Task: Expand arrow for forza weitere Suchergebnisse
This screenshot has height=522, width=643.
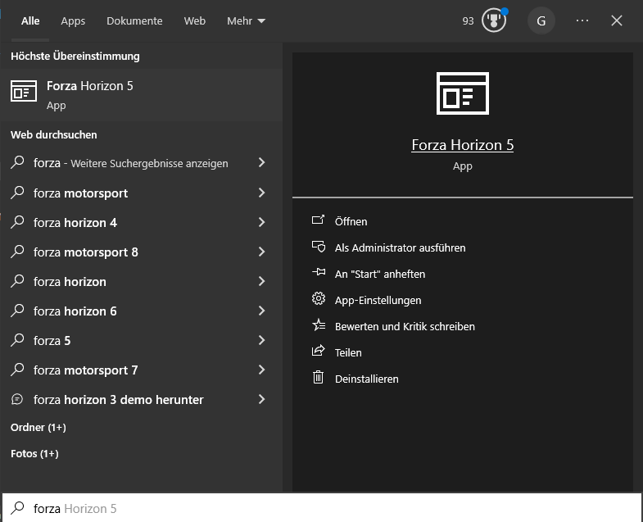Action: pos(261,162)
